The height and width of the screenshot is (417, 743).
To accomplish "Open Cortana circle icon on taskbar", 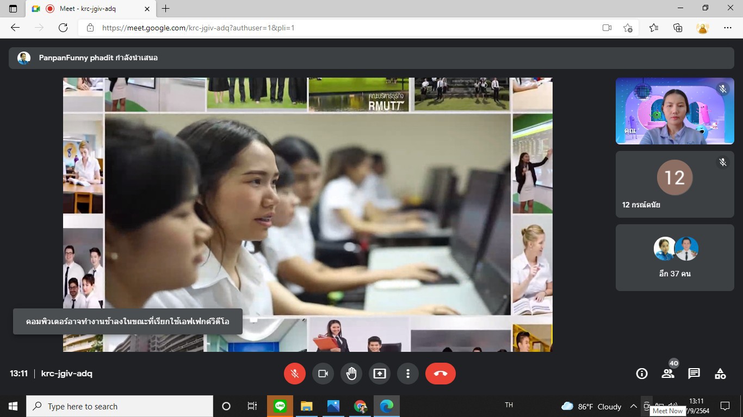I will [x=226, y=406].
